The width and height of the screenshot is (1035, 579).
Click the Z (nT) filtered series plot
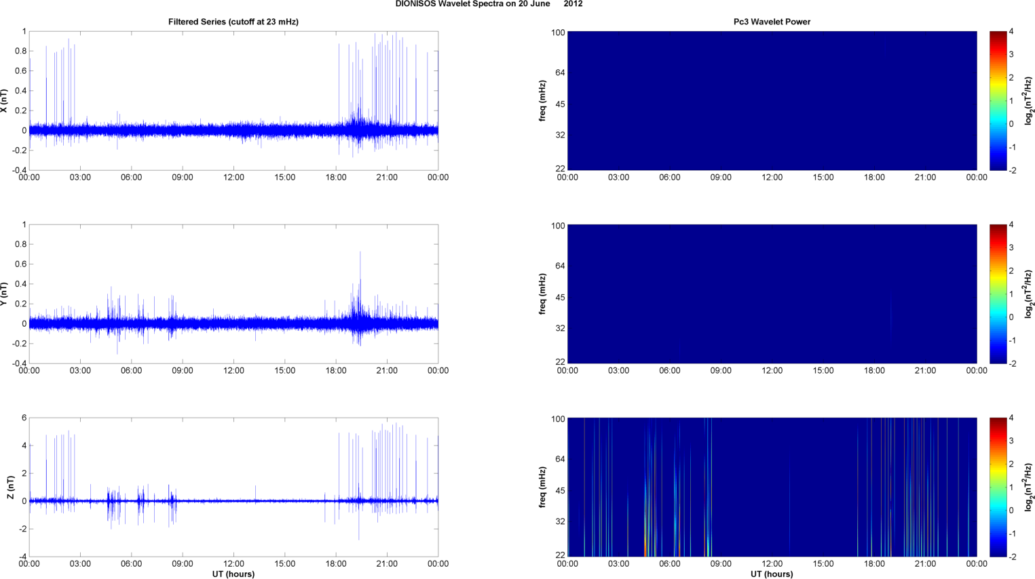(x=233, y=487)
